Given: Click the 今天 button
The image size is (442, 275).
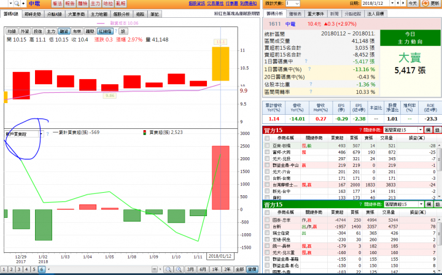Looking at the screenshot, I should pyautogui.click(x=413, y=4).
